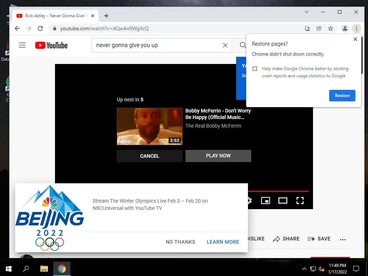Check the send crash reports checkbox

[x=255, y=69]
